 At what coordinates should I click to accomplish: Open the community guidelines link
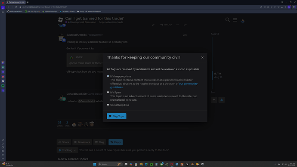tap(154, 85)
